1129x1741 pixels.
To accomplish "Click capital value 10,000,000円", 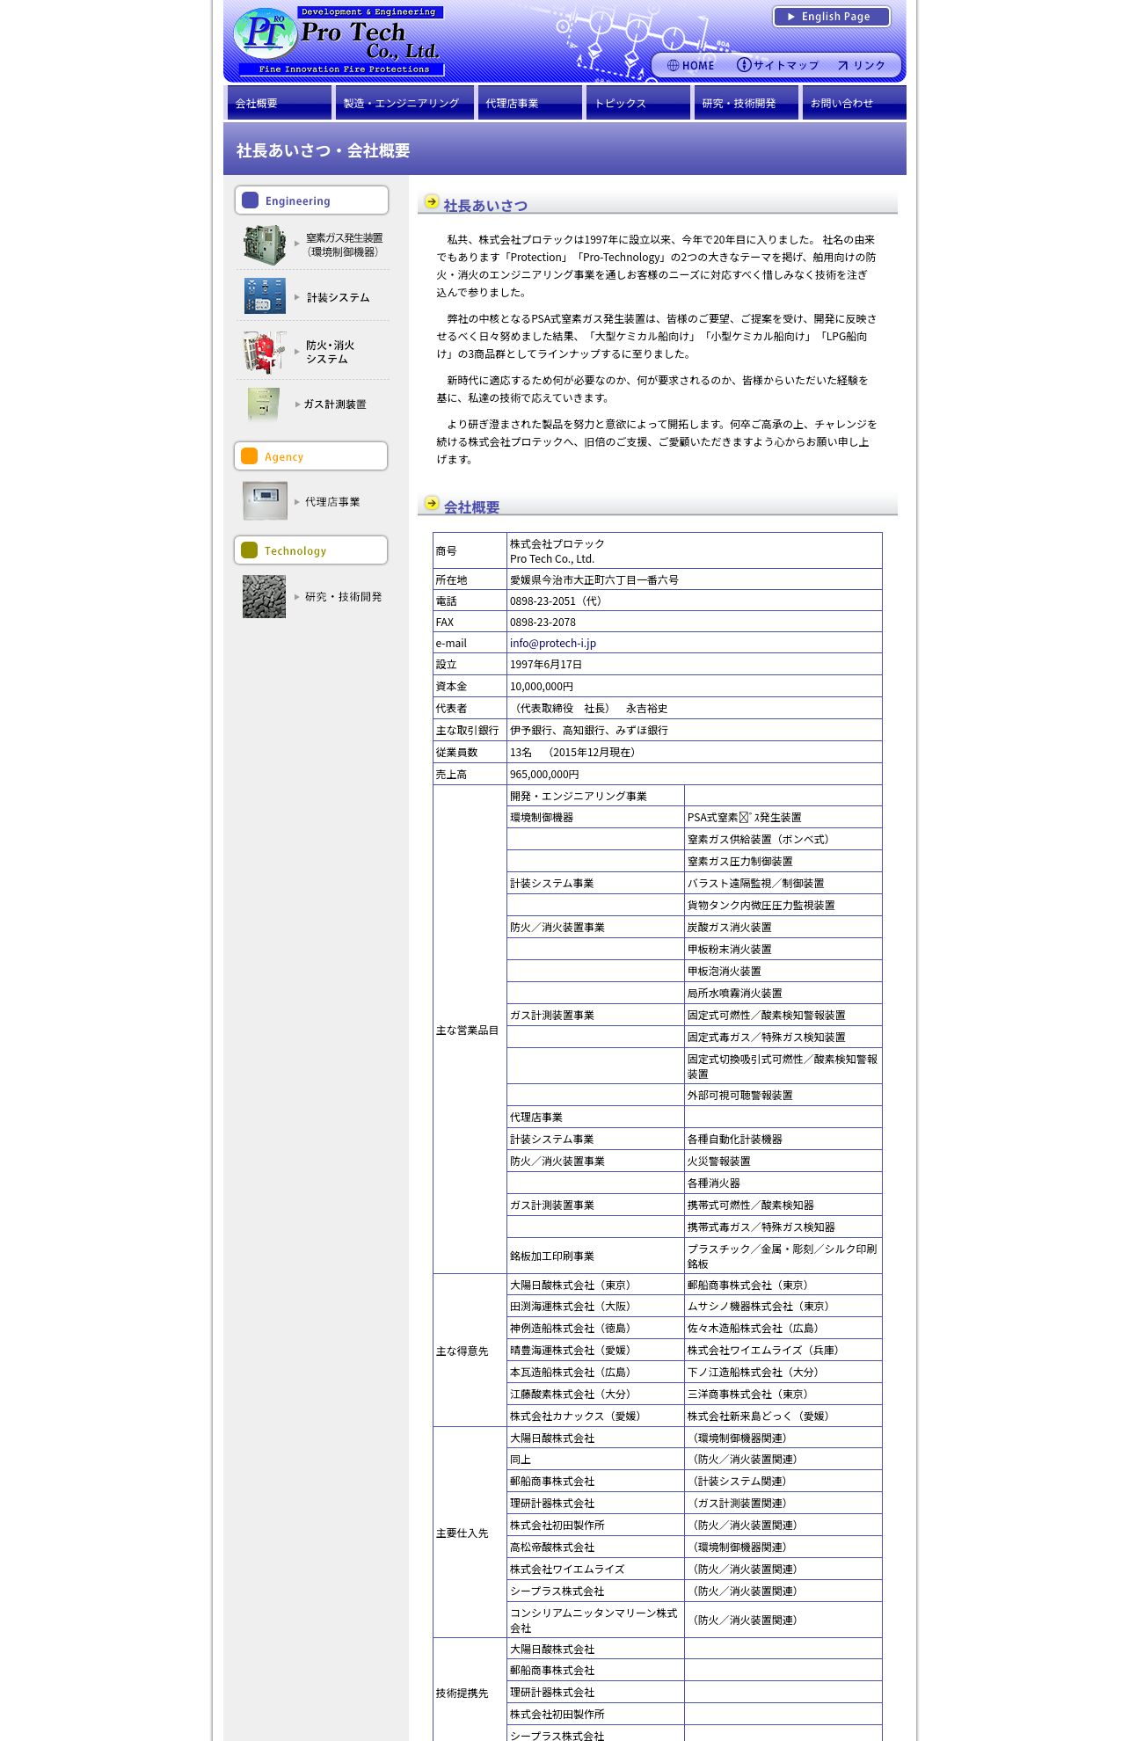I will click(x=542, y=686).
